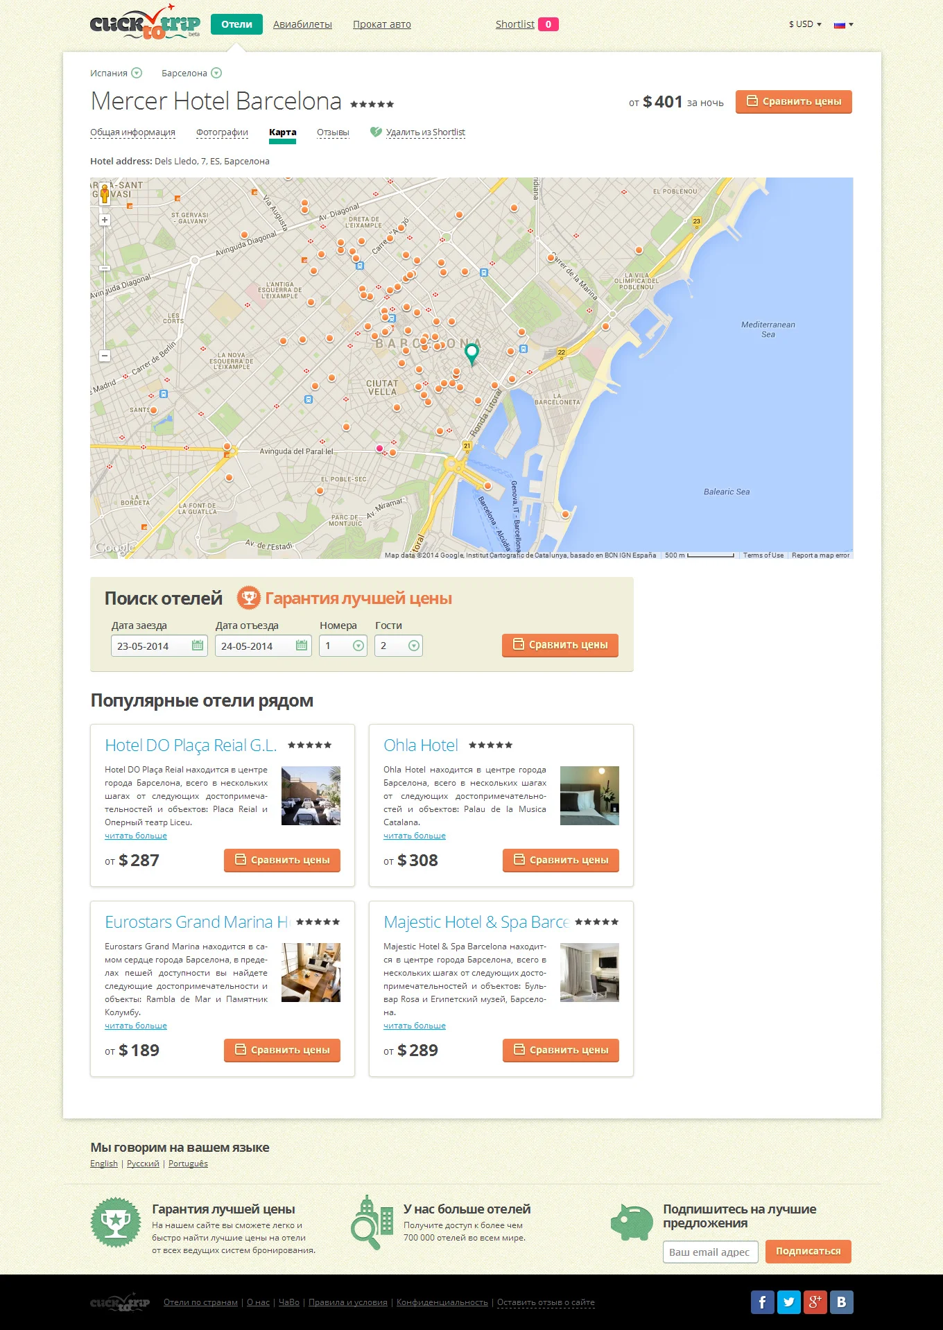Open Ohla Hotel bedroom thumbnail
Viewport: 943px width, 1330px height.
pos(589,795)
